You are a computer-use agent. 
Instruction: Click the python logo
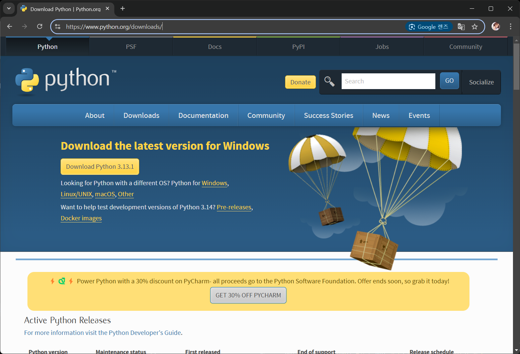pyautogui.click(x=66, y=81)
